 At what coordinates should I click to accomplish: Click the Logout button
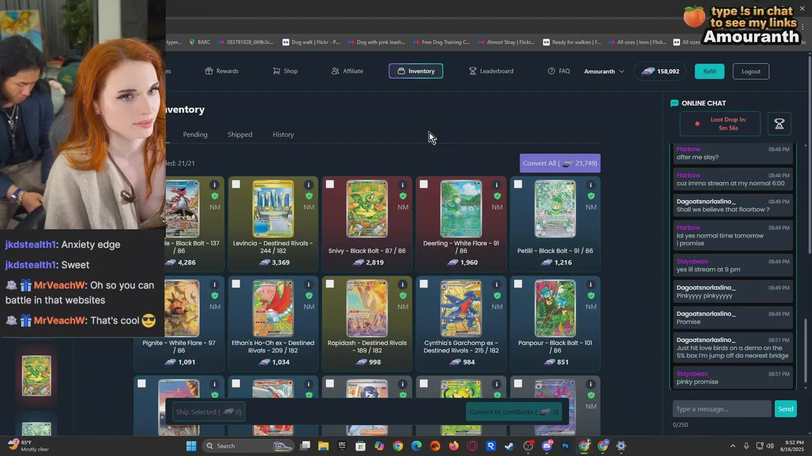[751, 71]
